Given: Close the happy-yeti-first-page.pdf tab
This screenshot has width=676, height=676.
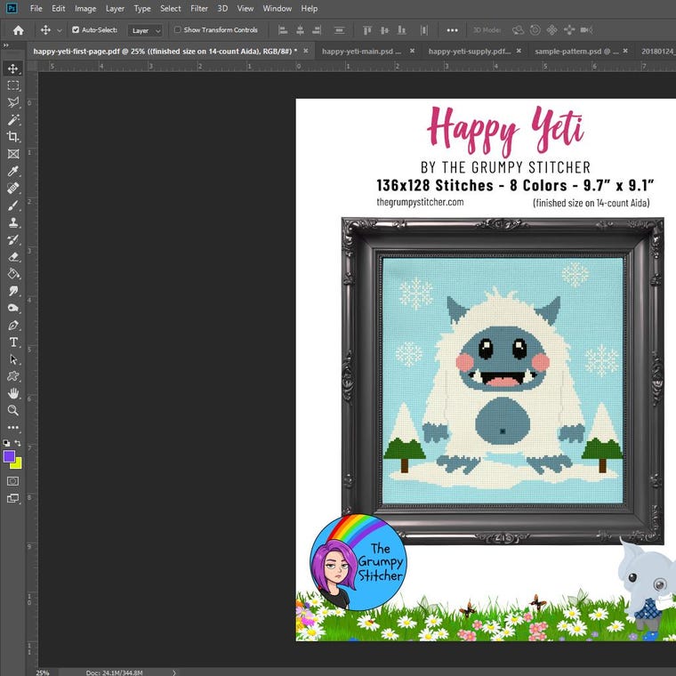Looking at the screenshot, I should pyautogui.click(x=306, y=51).
